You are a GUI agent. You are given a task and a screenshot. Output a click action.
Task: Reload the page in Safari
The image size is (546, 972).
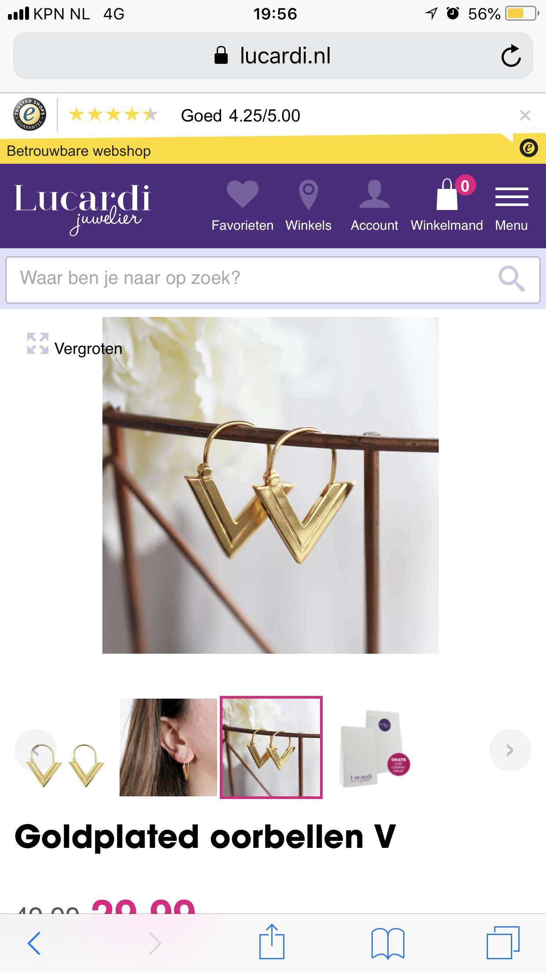point(511,56)
